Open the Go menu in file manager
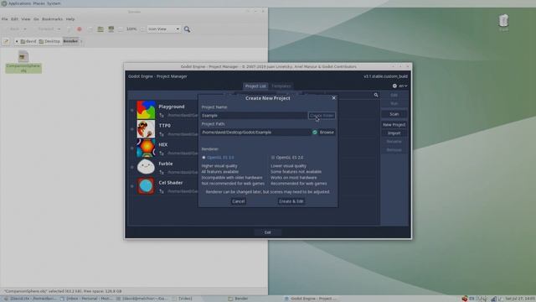Image resolution: width=536 pixels, height=302 pixels. 36,19
